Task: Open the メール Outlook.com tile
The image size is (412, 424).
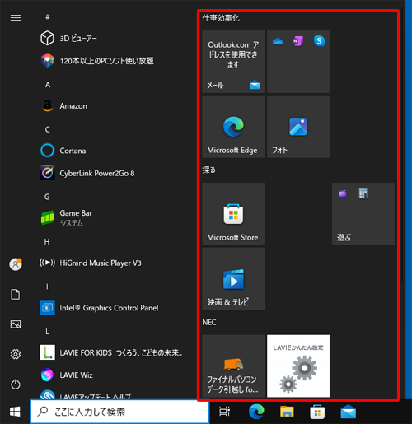Action: click(x=233, y=62)
